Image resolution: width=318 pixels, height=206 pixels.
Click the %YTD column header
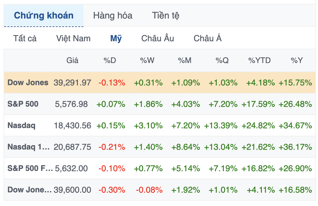point(259,60)
